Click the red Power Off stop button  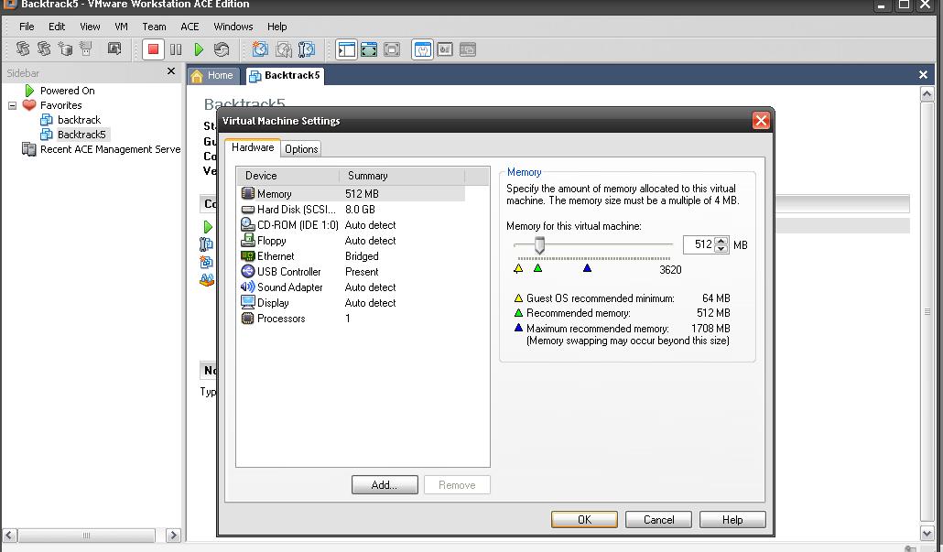(x=153, y=49)
